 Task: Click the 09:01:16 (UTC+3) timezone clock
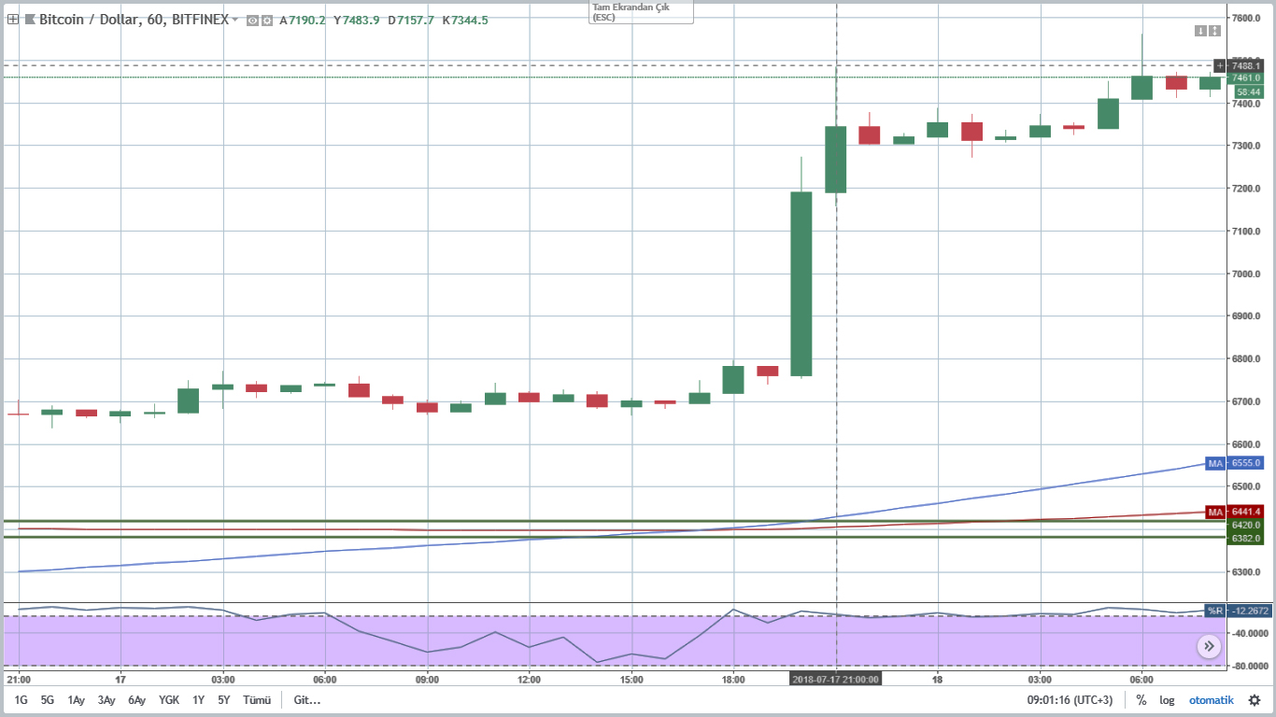click(x=1069, y=700)
